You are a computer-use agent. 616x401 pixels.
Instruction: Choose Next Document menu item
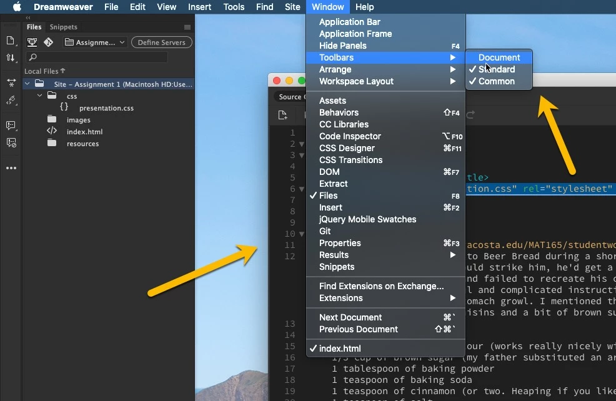(x=385, y=317)
